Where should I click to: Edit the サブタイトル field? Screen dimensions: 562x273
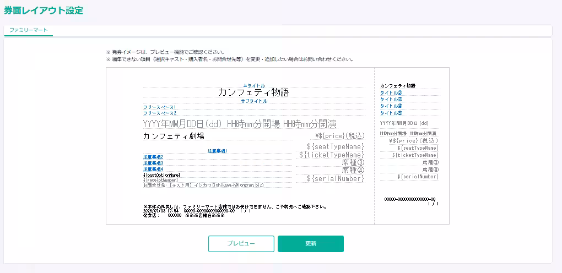pos(254,101)
